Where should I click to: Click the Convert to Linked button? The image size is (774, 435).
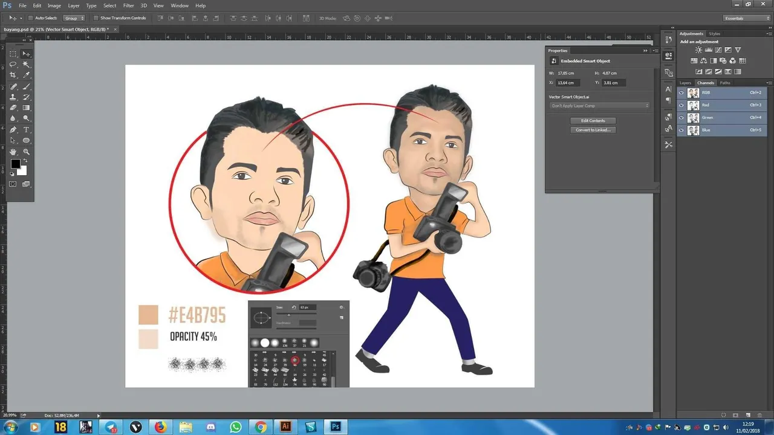593,130
